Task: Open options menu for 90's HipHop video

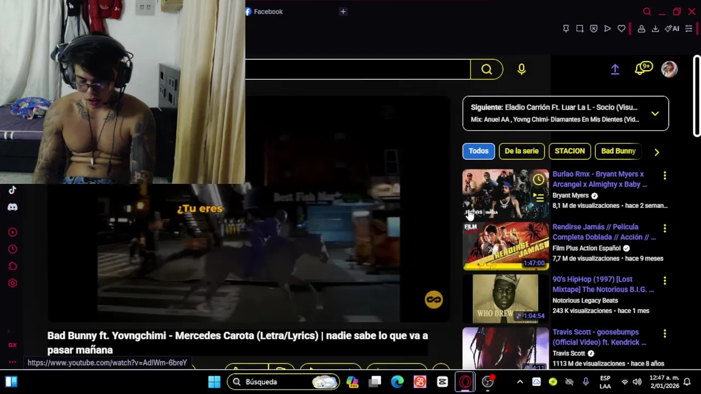Action: click(x=665, y=280)
